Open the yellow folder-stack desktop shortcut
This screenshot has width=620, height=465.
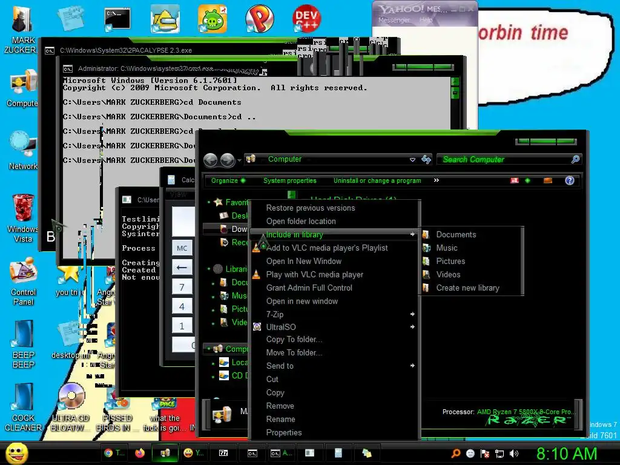click(165, 19)
